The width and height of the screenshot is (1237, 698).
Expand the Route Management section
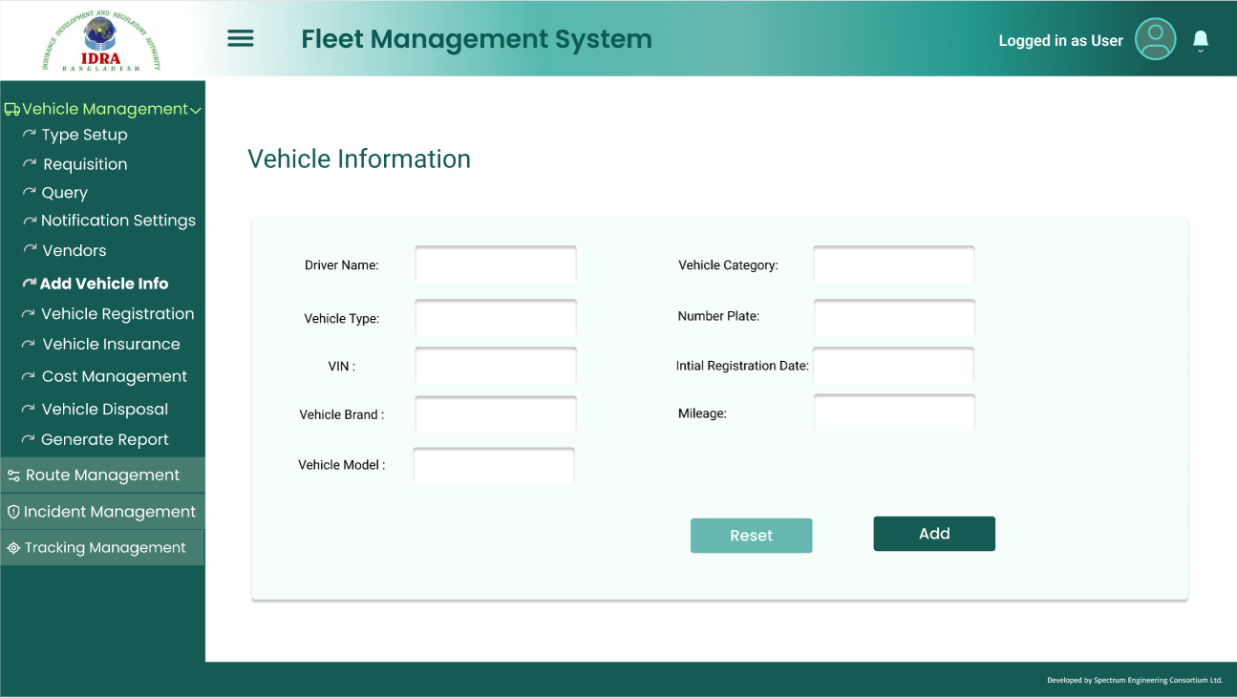point(102,476)
